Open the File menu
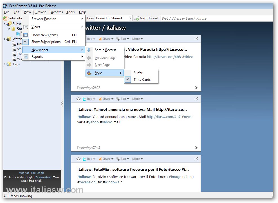This screenshot has width=278, height=203. [7, 12]
